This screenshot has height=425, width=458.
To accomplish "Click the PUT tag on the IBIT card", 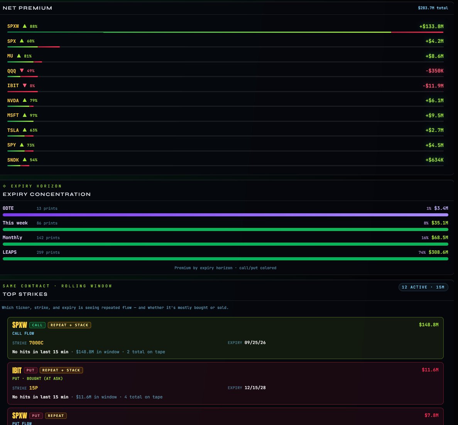I will pyautogui.click(x=30, y=370).
